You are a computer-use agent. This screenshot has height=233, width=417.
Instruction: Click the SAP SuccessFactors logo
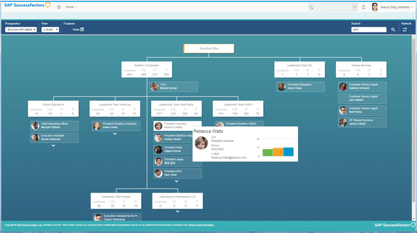tap(27, 5)
